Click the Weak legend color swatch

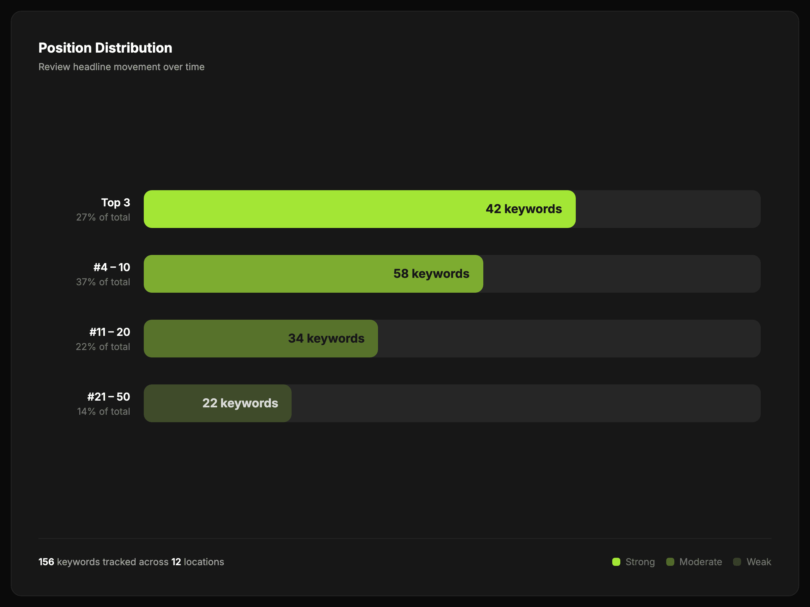coord(737,561)
